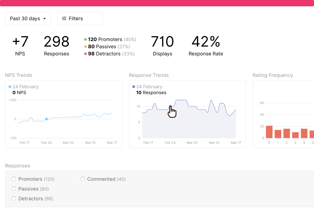Open the Past 30 days dropdown
The width and height of the screenshot is (314, 211).
tap(28, 19)
